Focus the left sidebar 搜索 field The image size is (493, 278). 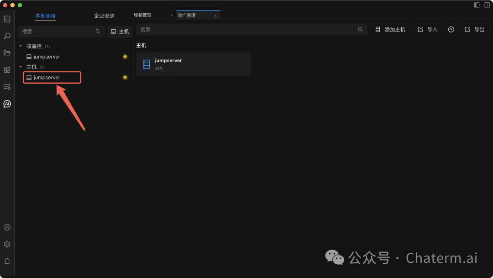pos(61,32)
